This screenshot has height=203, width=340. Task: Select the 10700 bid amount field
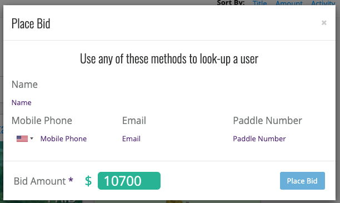click(129, 181)
